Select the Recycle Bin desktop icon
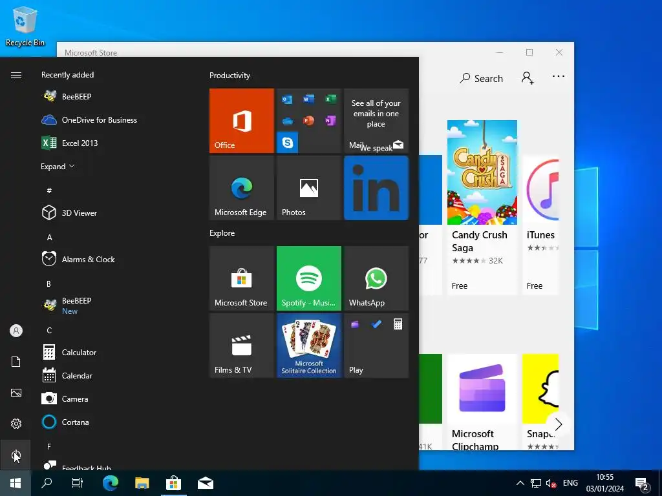 [25, 26]
